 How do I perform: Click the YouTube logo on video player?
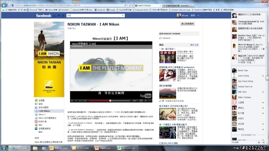coord(145,96)
